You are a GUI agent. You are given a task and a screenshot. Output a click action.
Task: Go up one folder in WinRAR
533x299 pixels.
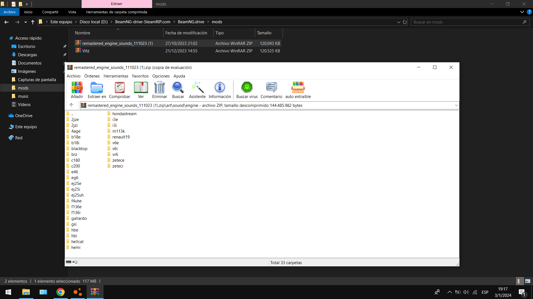(71, 105)
